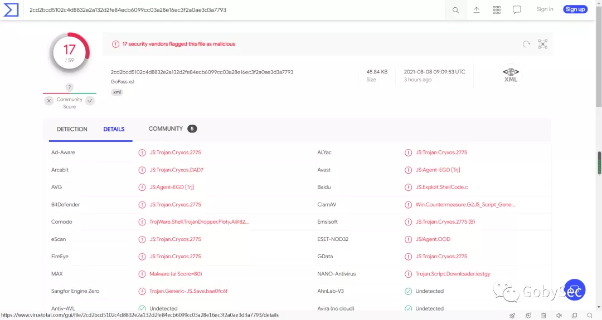Click Arcabit result JS:Trojan.Cryxos.DAD7
This screenshot has width=602, height=320.
pos(176,170)
